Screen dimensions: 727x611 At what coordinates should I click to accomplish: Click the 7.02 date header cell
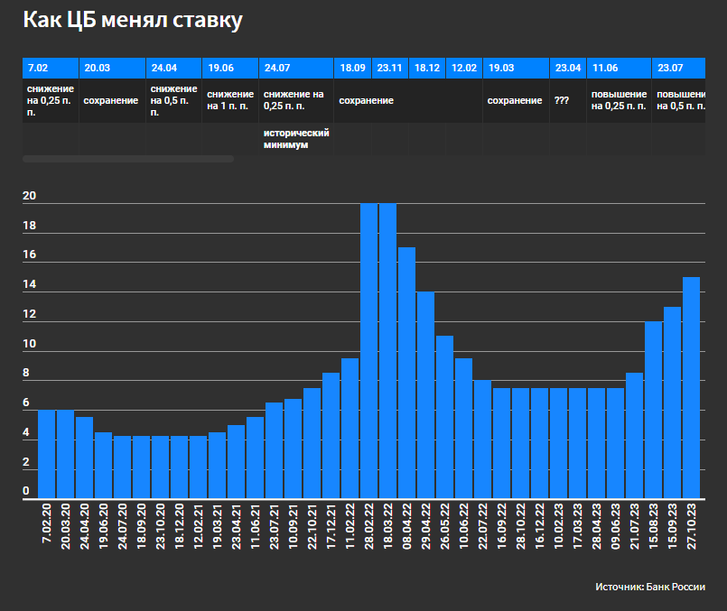50,68
